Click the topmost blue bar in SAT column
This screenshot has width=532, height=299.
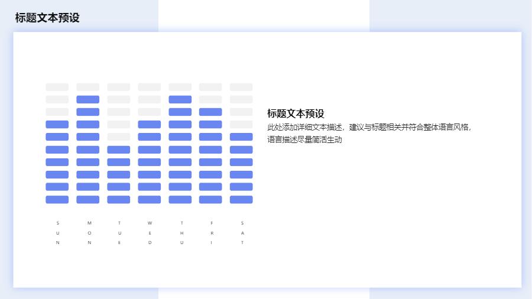(x=241, y=137)
